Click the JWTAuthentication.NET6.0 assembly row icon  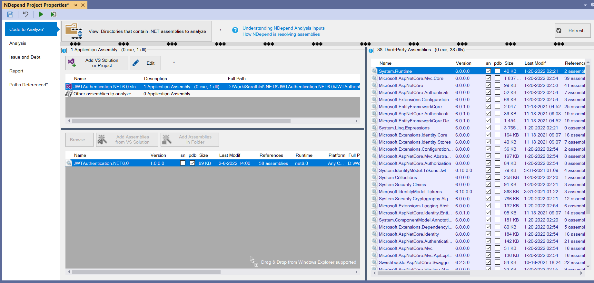pyautogui.click(x=69, y=163)
